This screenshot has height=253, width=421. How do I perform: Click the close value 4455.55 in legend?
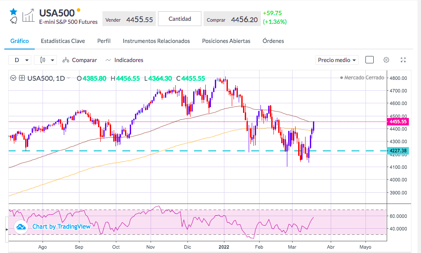[193, 79]
